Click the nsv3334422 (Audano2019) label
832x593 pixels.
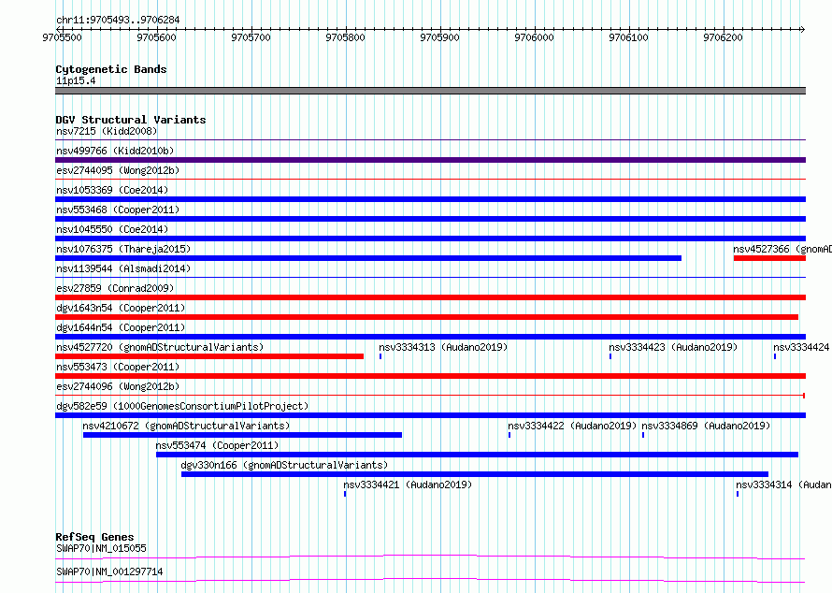[572, 426]
